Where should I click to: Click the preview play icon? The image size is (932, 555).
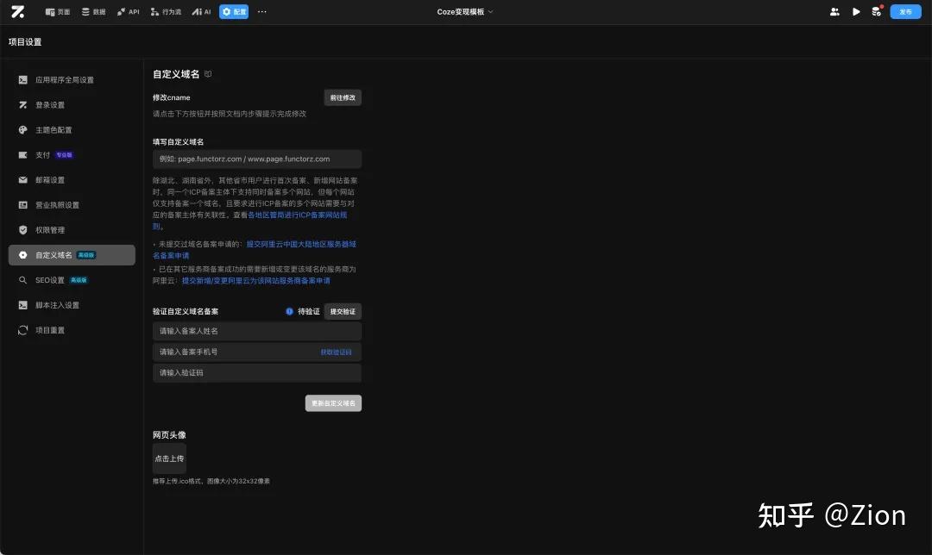click(855, 11)
